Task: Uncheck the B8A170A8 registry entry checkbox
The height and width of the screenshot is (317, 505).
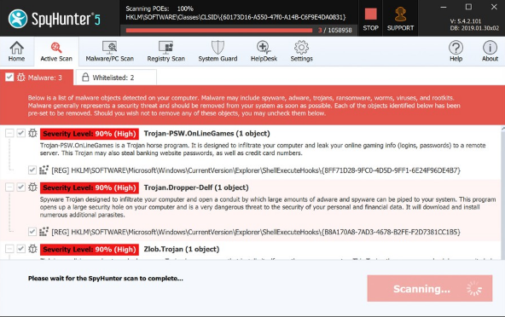Action: pos(32,232)
